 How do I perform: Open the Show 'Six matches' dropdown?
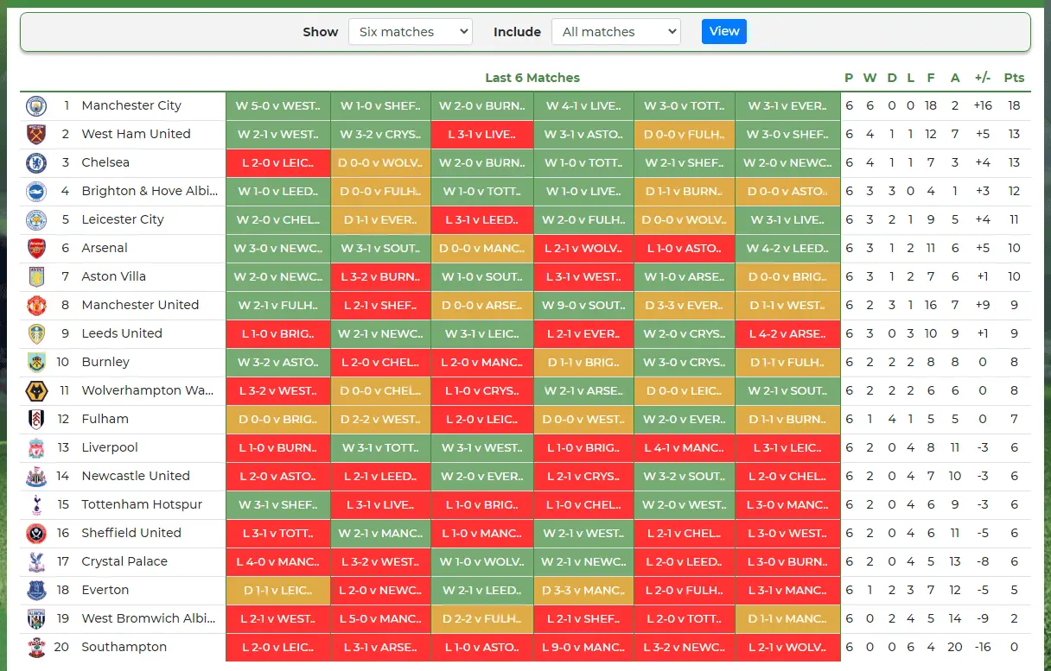coord(411,32)
